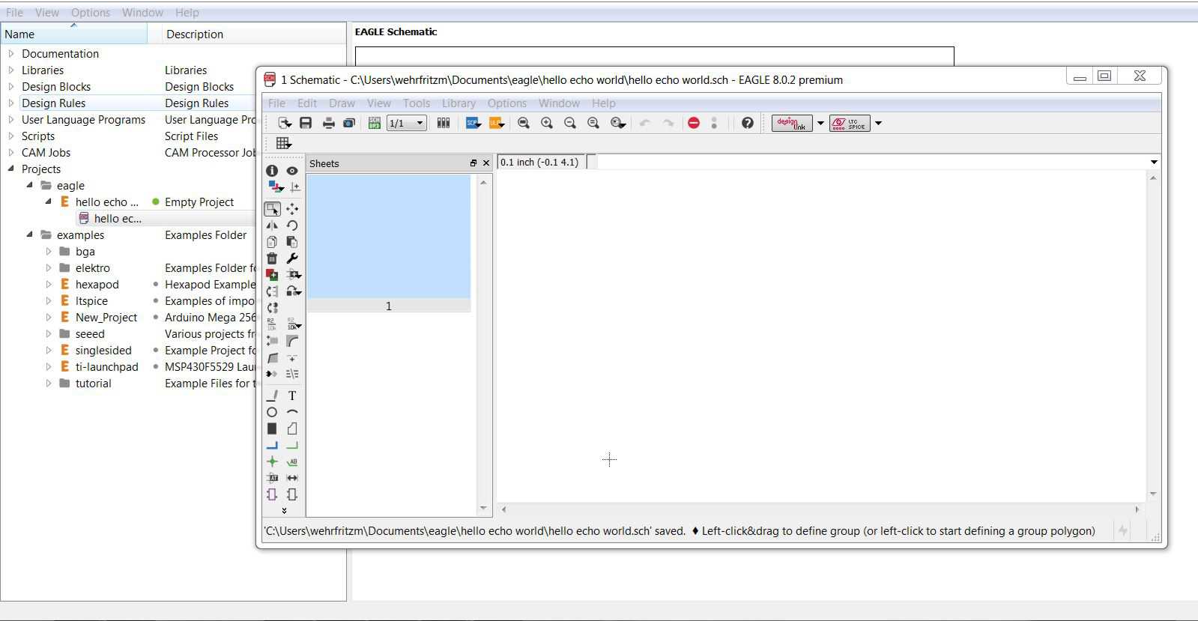The width and height of the screenshot is (1198, 621).
Task: Open the Edit menu in schematic window
Action: 307,103
